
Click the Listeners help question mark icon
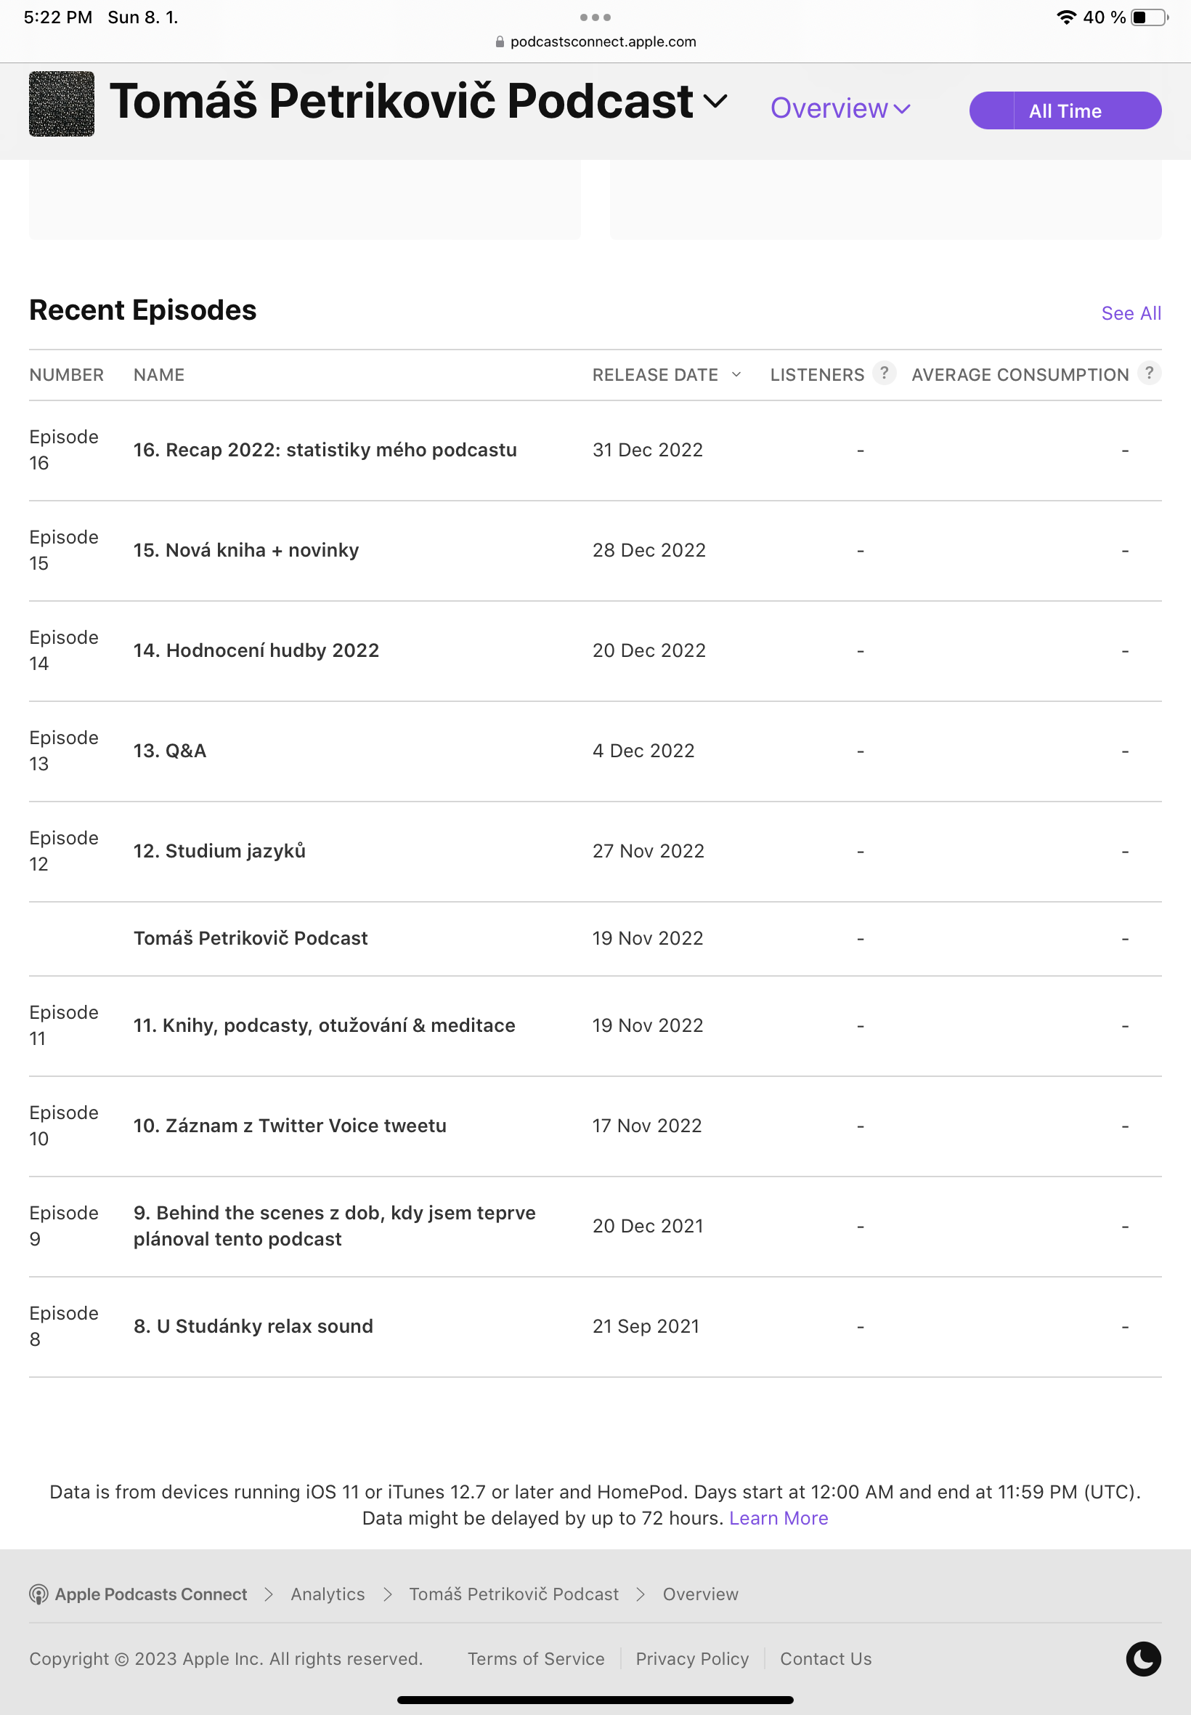pyautogui.click(x=884, y=373)
